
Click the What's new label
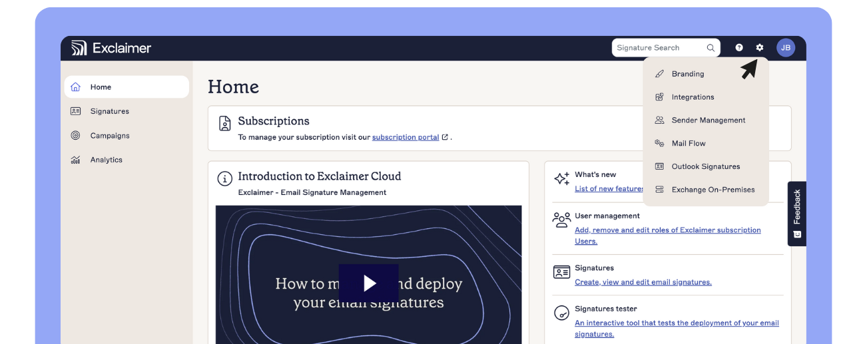(x=595, y=174)
